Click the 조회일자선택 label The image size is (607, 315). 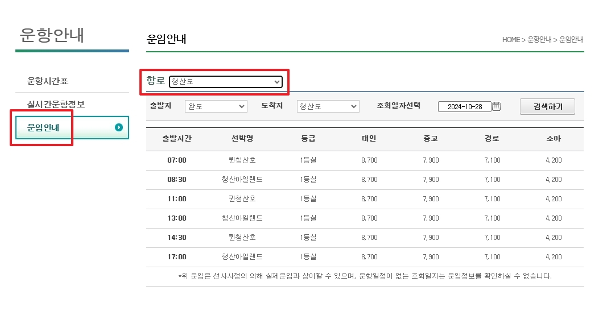(x=399, y=106)
